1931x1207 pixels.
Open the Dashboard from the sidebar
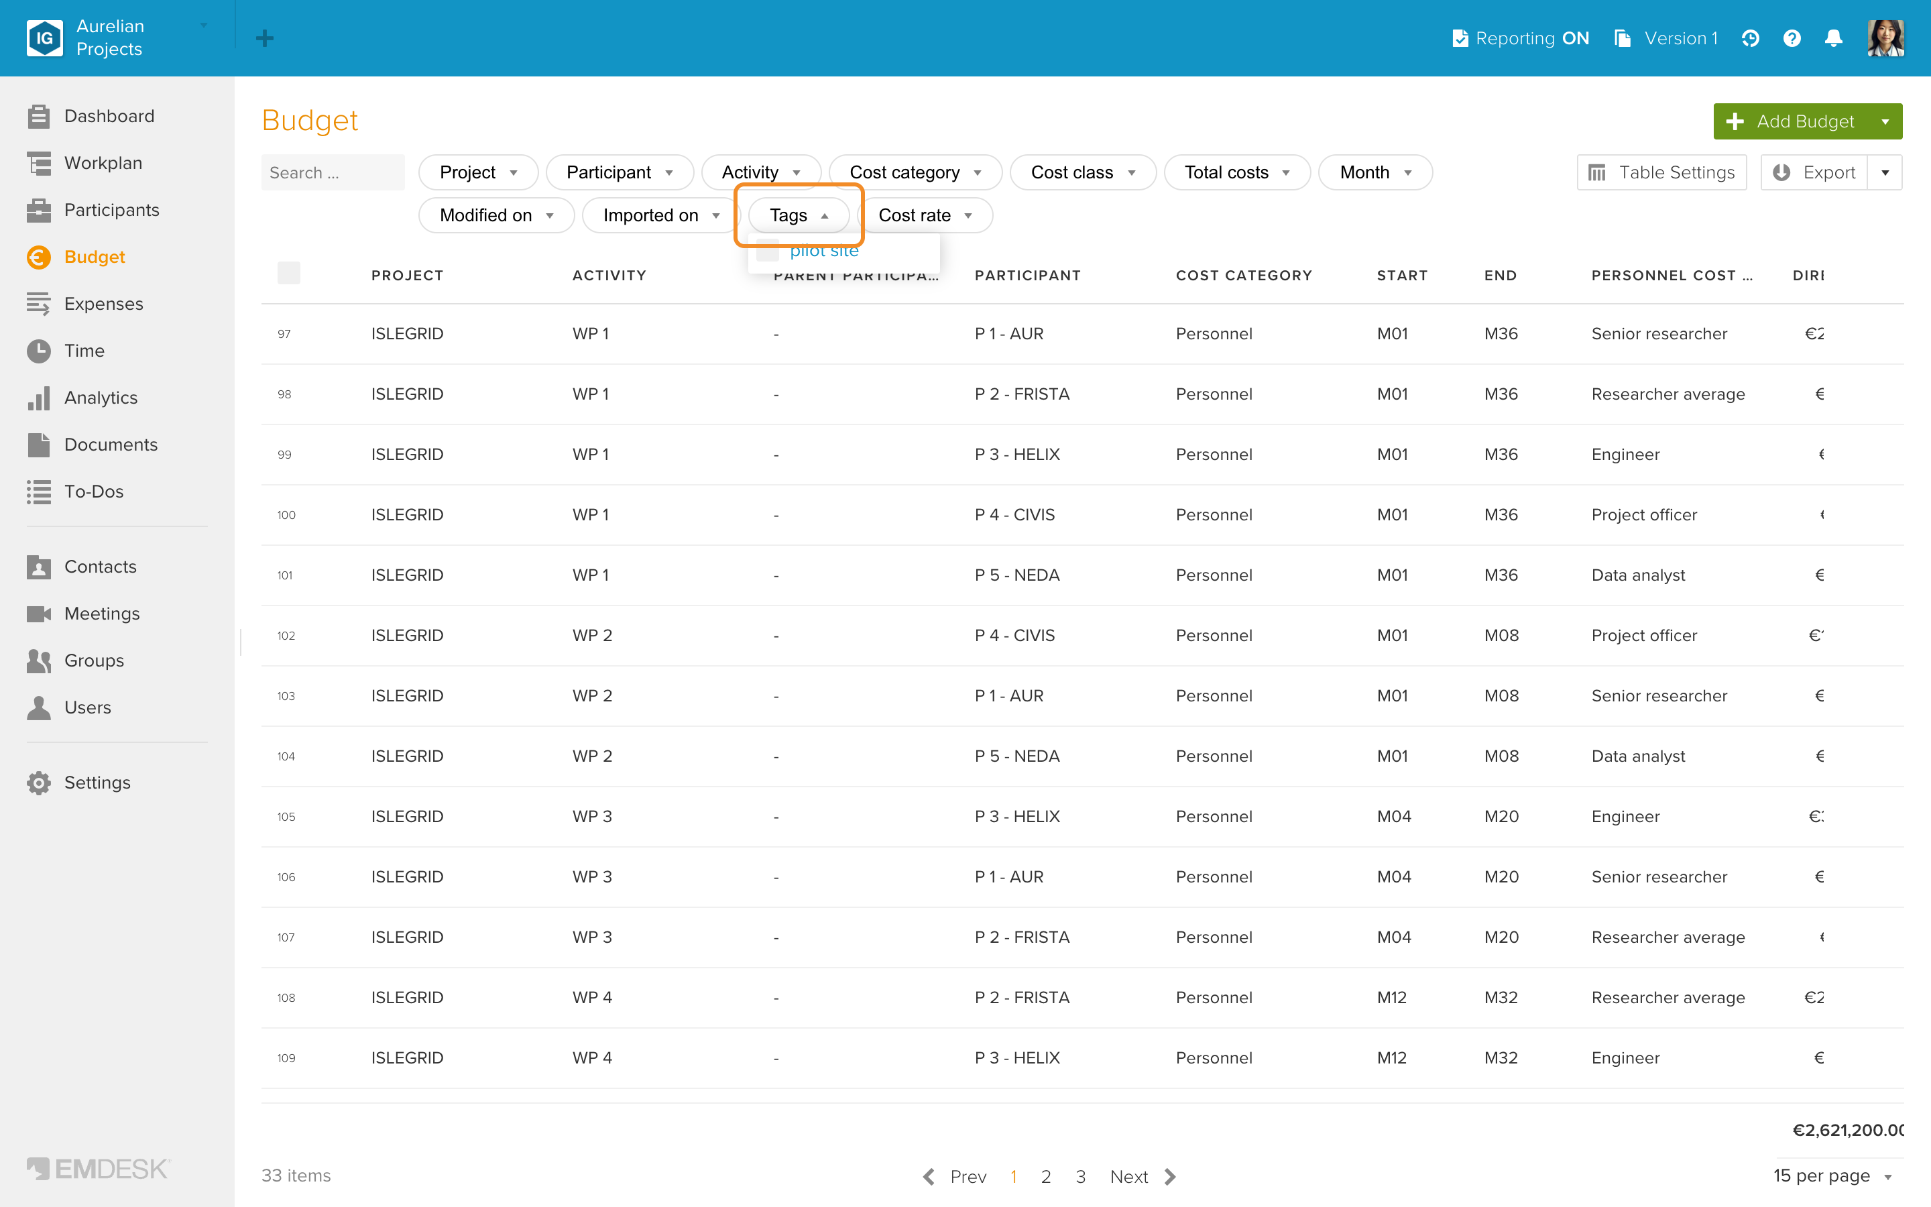click(90, 116)
